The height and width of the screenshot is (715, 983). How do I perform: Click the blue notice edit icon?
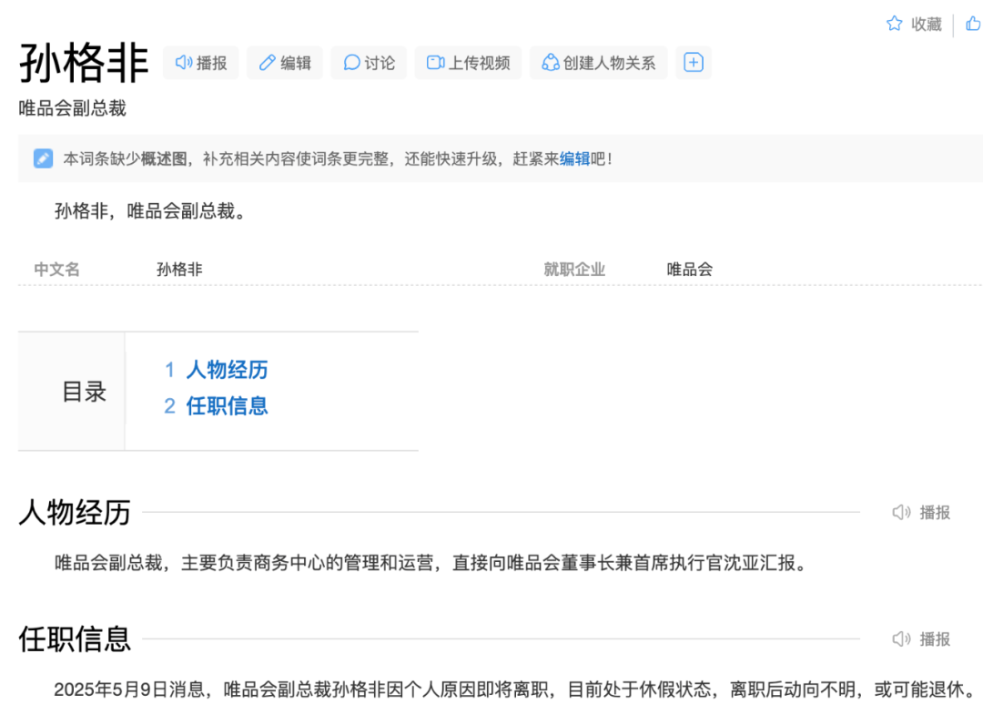pos(43,158)
